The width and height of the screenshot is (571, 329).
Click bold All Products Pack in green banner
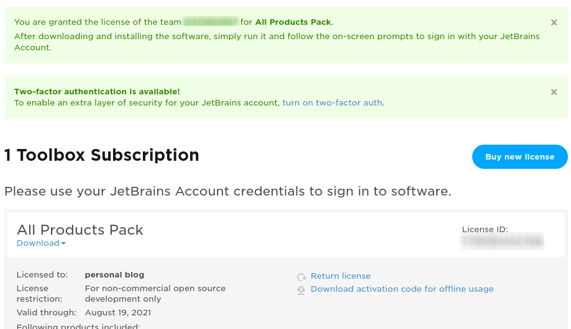pos(293,22)
